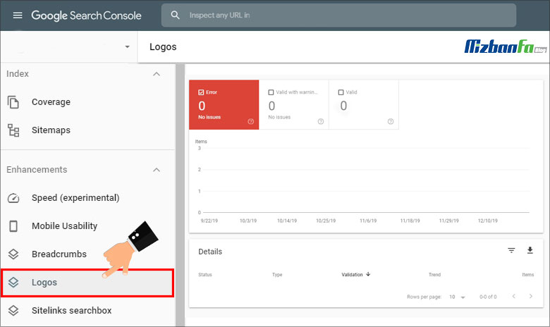Uncheck the Error checkbox
The height and width of the screenshot is (327, 550).
[202, 92]
